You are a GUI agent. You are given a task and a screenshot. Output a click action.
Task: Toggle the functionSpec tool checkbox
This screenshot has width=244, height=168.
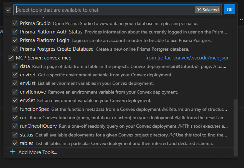point(15,109)
